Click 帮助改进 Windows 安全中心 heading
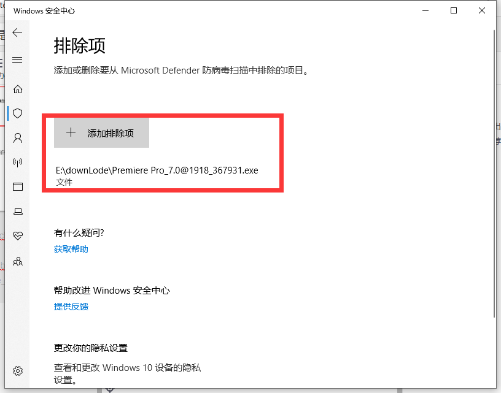This screenshot has height=393, width=501. [x=112, y=290]
